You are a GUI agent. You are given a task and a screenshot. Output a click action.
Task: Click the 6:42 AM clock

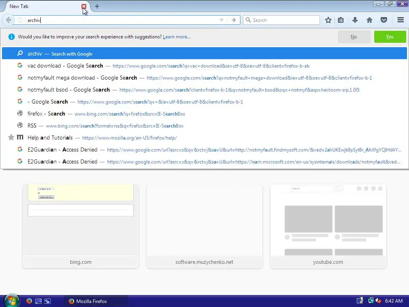pos(394,301)
